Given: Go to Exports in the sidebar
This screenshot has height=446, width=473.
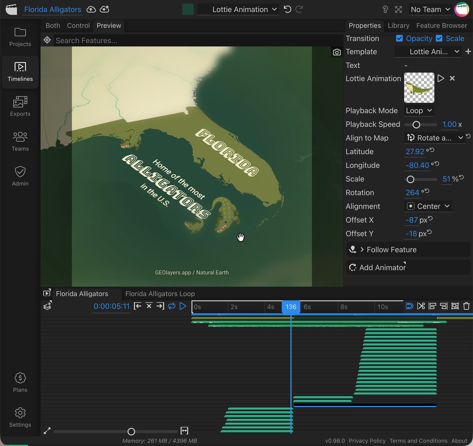Looking at the screenshot, I should tap(20, 107).
